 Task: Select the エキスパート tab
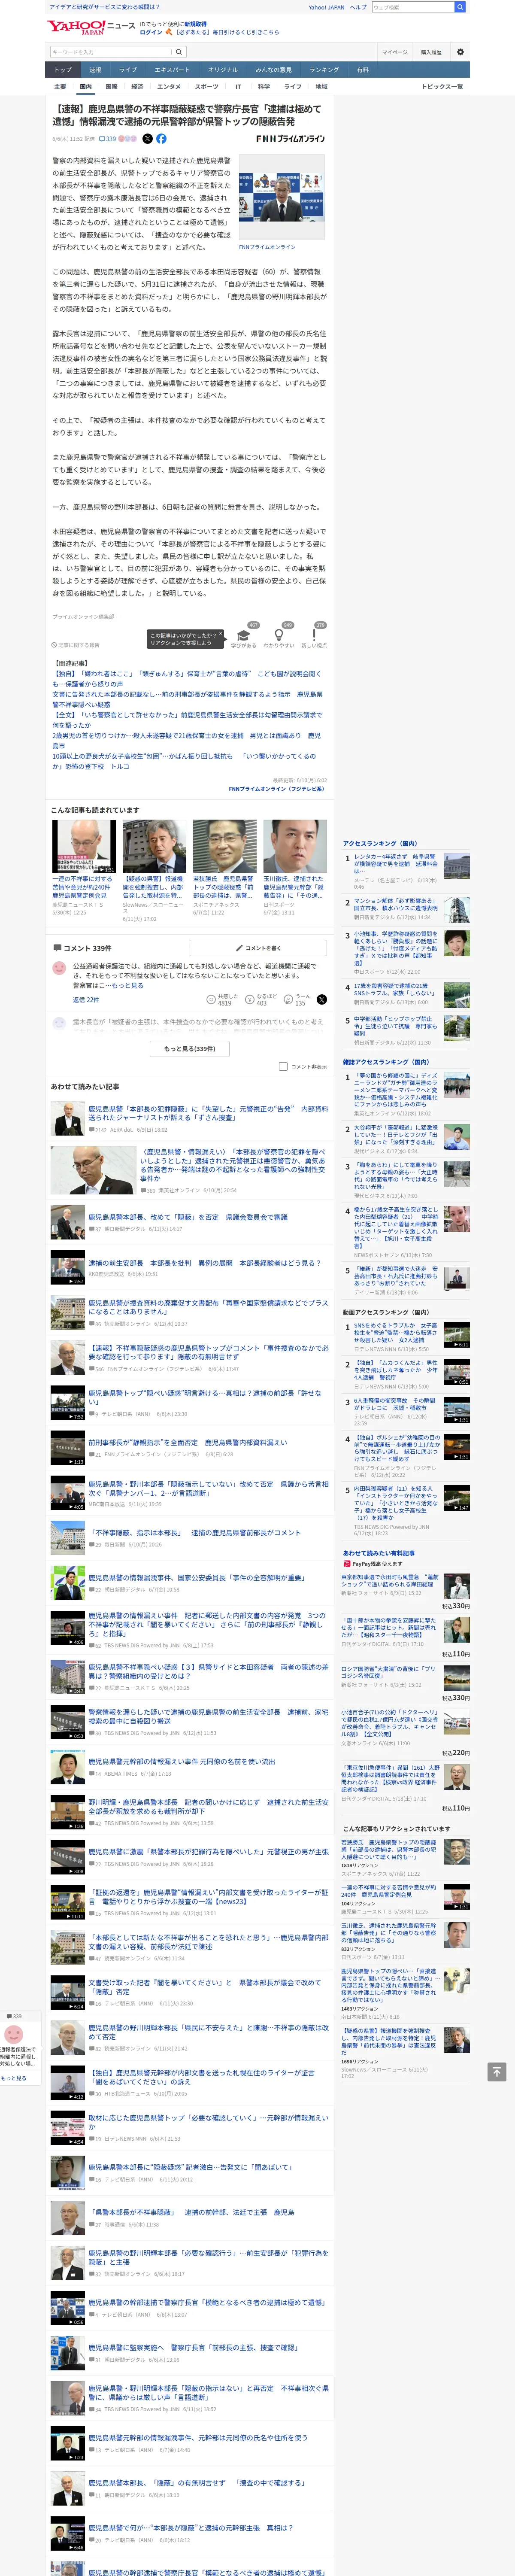(x=172, y=70)
